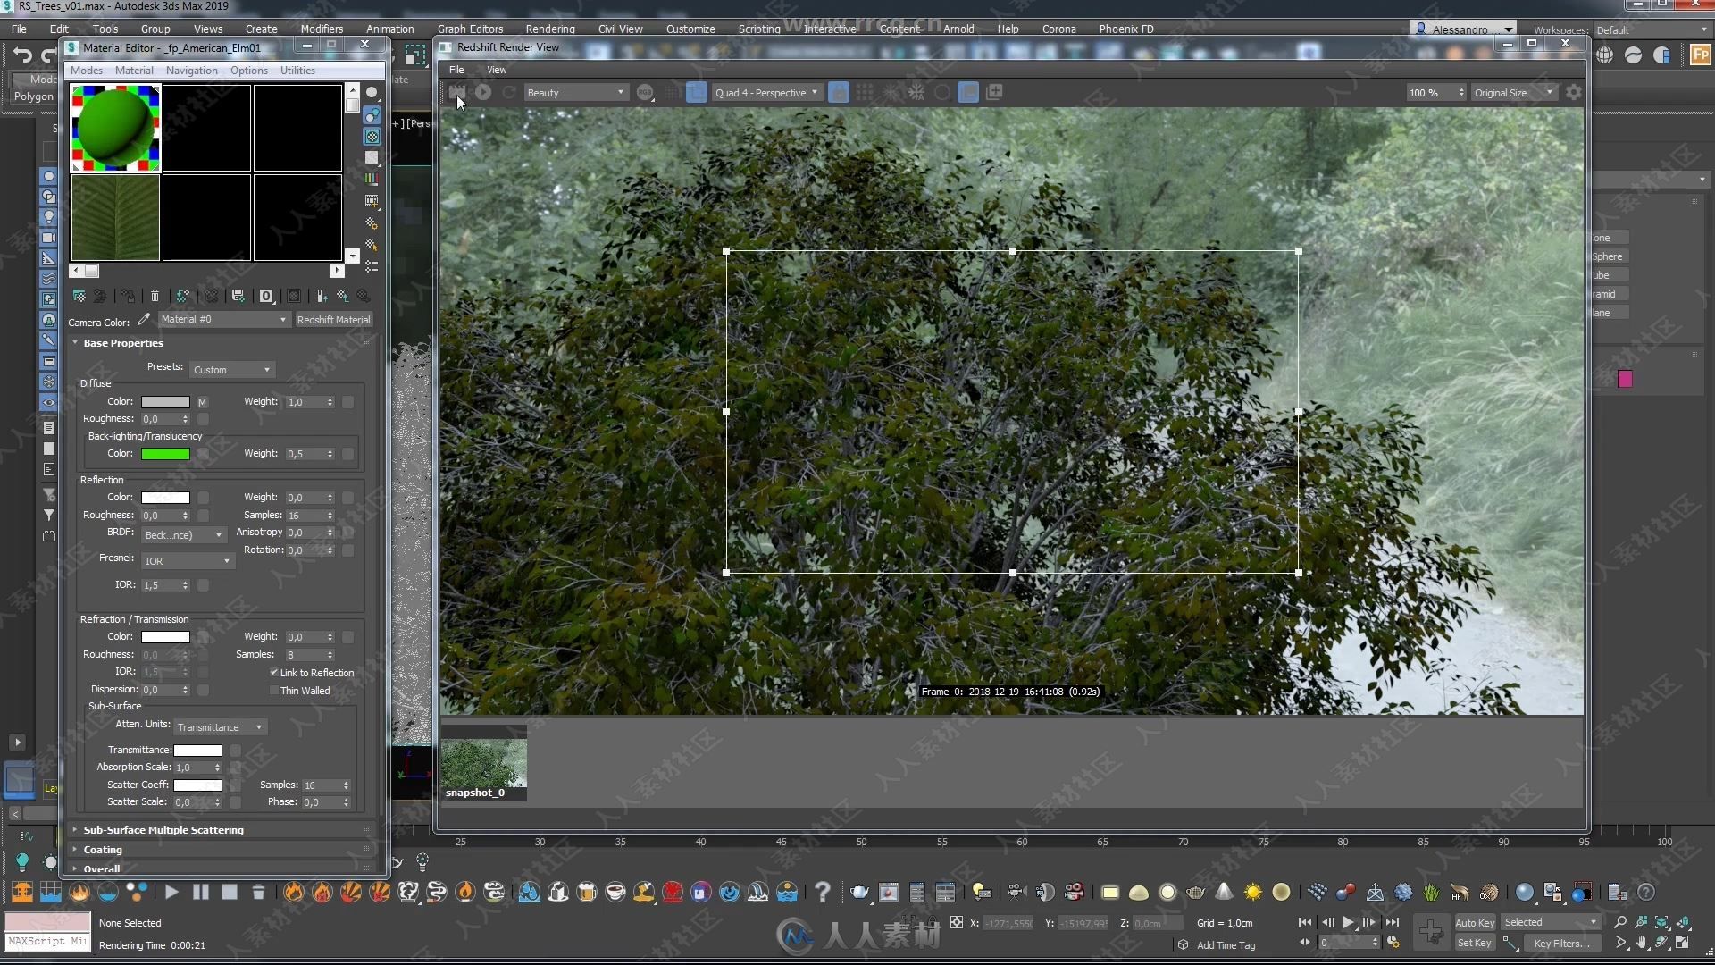1715x965 pixels.
Task: Click Render clapboard icon in Render View
Action: (456, 92)
